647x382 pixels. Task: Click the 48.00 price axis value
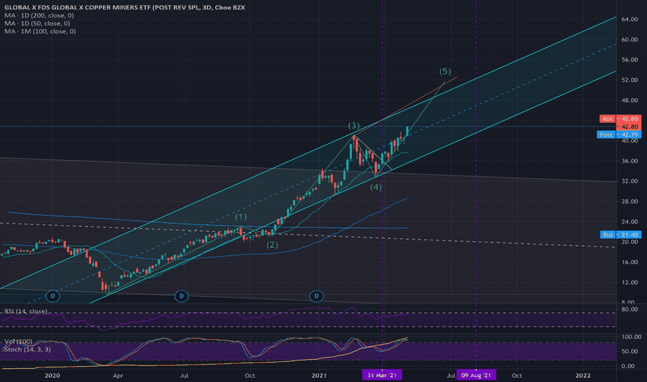[x=630, y=100]
